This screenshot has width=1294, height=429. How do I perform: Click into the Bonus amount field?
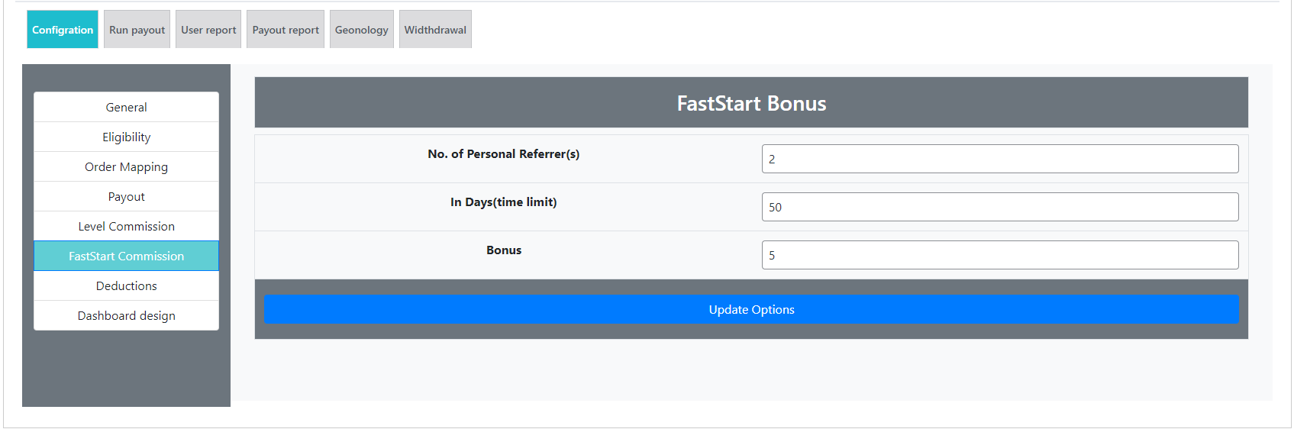point(999,255)
